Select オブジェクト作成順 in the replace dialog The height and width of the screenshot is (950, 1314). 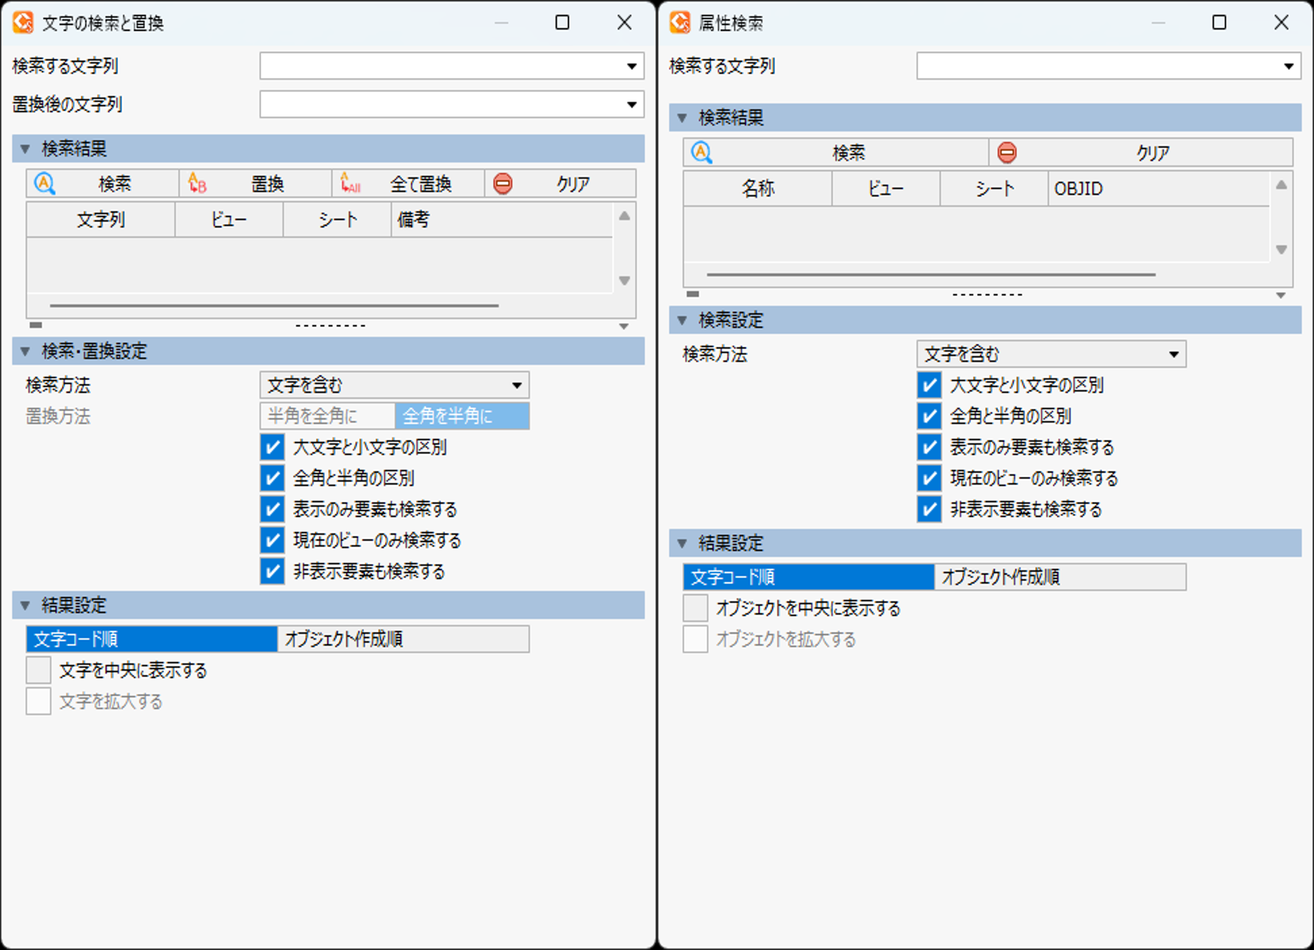click(403, 639)
